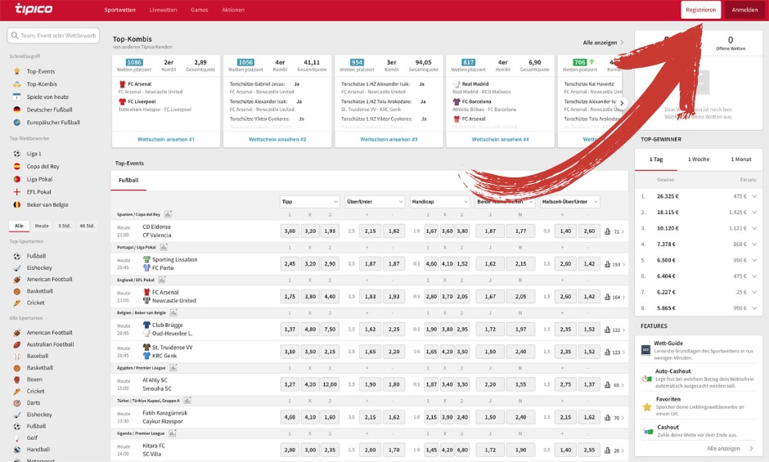The height and width of the screenshot is (462, 769).
Task: Open Sportwetten in top navigation
Action: click(x=119, y=10)
